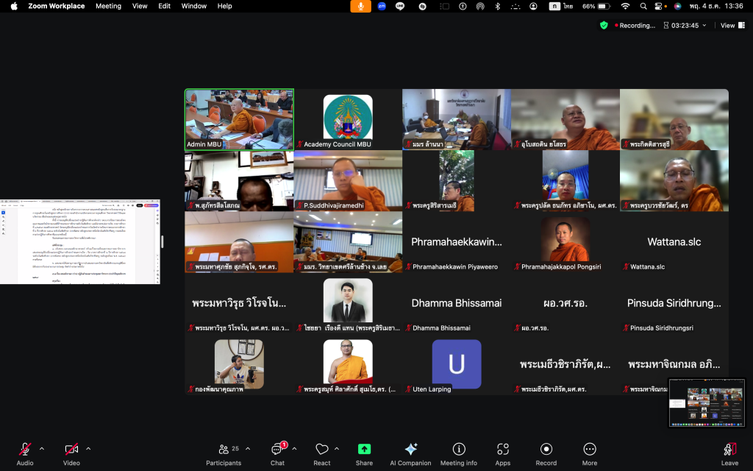The height and width of the screenshot is (471, 753).
Task: Click the green encryption shield icon
Action: 604,25
